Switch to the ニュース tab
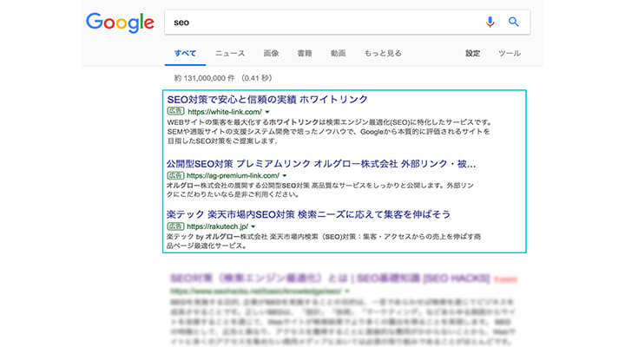 click(x=230, y=54)
